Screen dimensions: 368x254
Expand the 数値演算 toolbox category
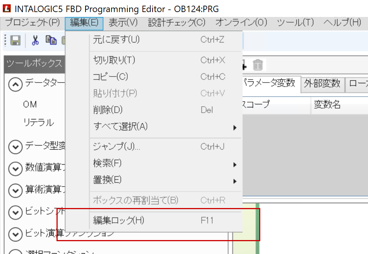pos(15,168)
